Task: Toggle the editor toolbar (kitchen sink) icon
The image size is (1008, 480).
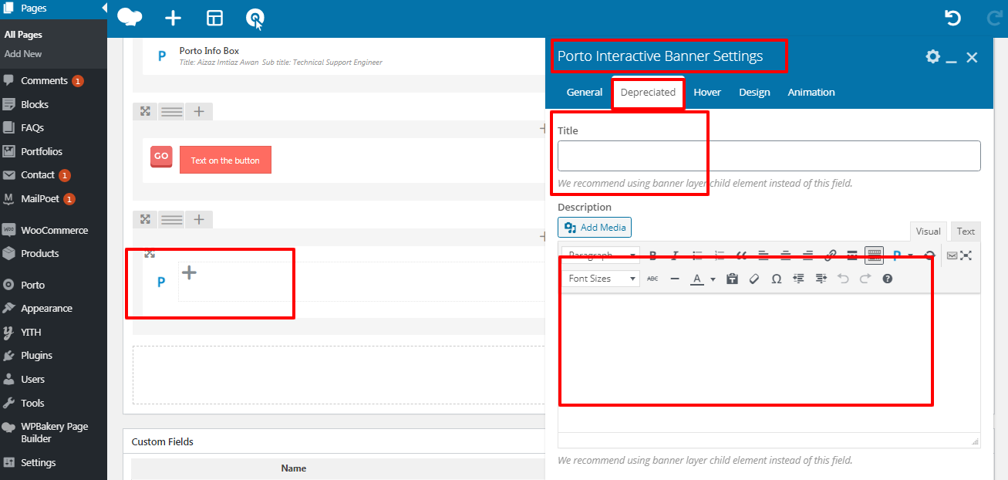Action: (x=875, y=255)
